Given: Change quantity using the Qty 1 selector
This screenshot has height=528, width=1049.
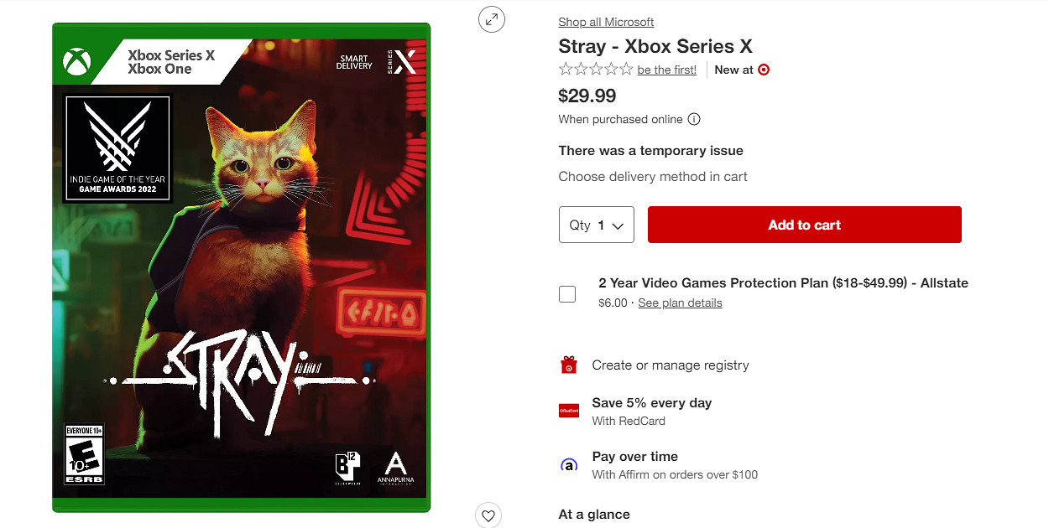Looking at the screenshot, I should [596, 225].
